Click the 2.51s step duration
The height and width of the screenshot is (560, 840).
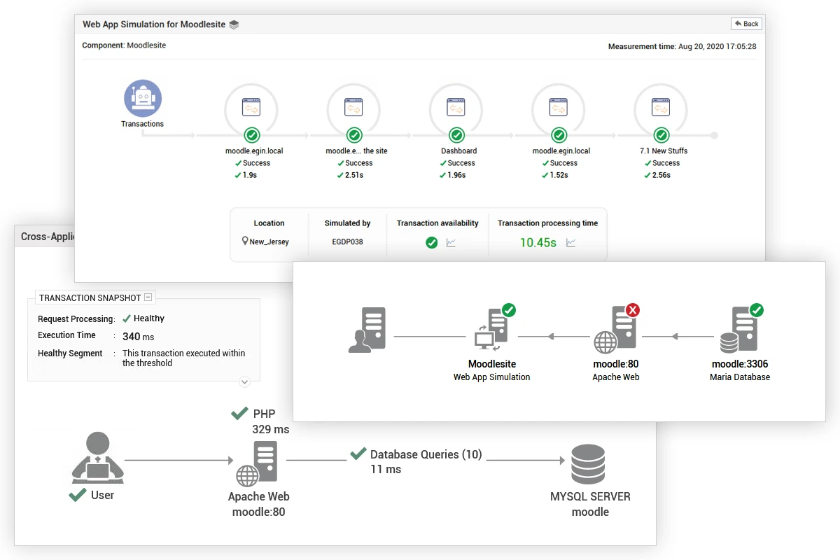click(x=354, y=175)
